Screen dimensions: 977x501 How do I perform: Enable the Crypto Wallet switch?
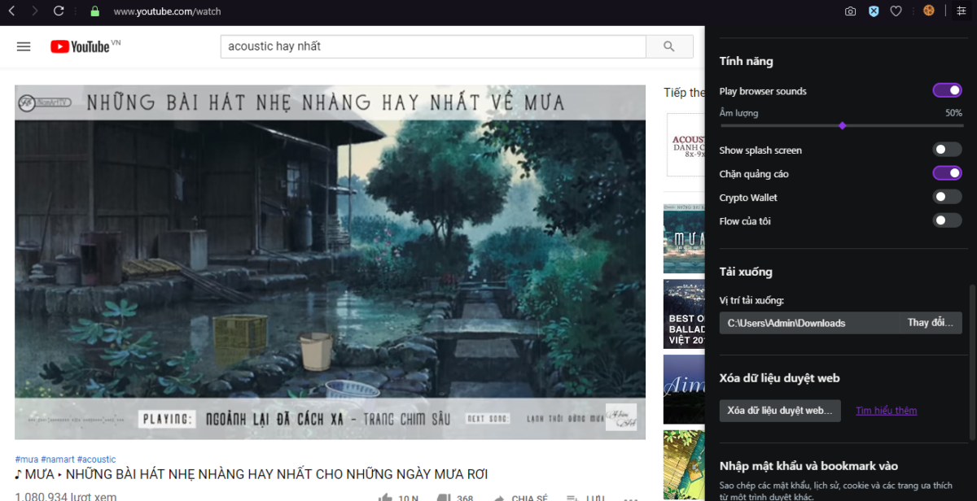[948, 197]
